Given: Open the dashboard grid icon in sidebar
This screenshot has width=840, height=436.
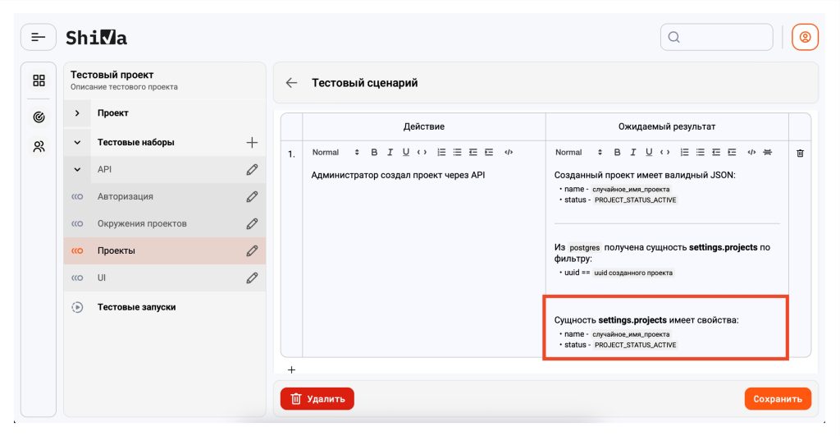Looking at the screenshot, I should coord(39,80).
